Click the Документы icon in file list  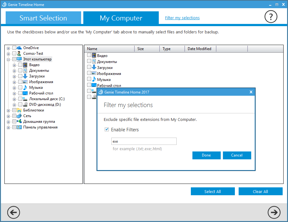pyautogui.click(x=94, y=61)
